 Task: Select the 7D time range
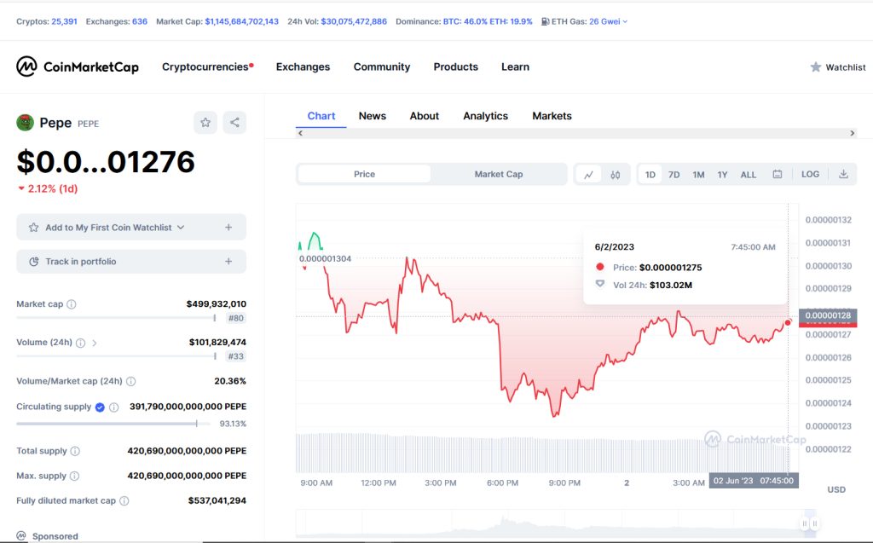[x=674, y=174]
